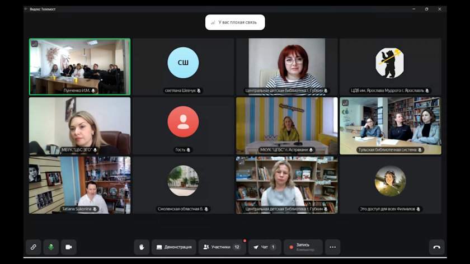
Task: Click the Запись recording button
Action: (x=302, y=247)
